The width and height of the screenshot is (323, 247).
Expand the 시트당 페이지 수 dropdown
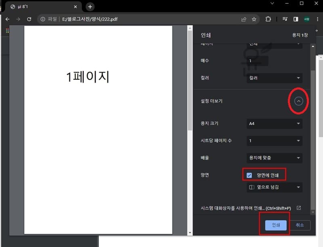coord(275,141)
